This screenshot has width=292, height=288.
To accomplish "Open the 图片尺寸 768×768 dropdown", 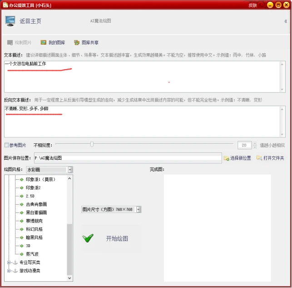I will (139, 209).
